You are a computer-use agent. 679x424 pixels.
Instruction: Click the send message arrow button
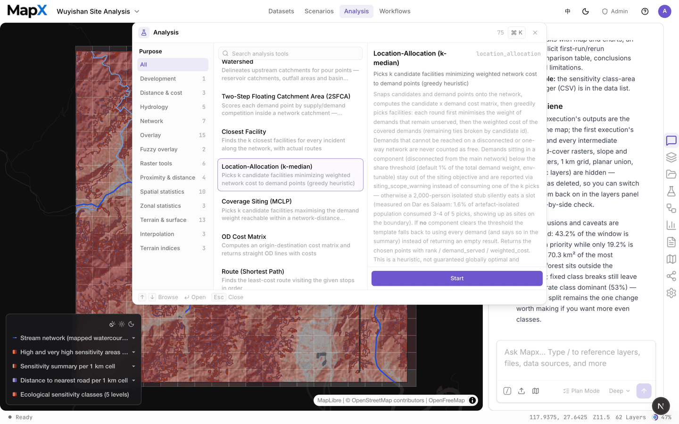644,391
